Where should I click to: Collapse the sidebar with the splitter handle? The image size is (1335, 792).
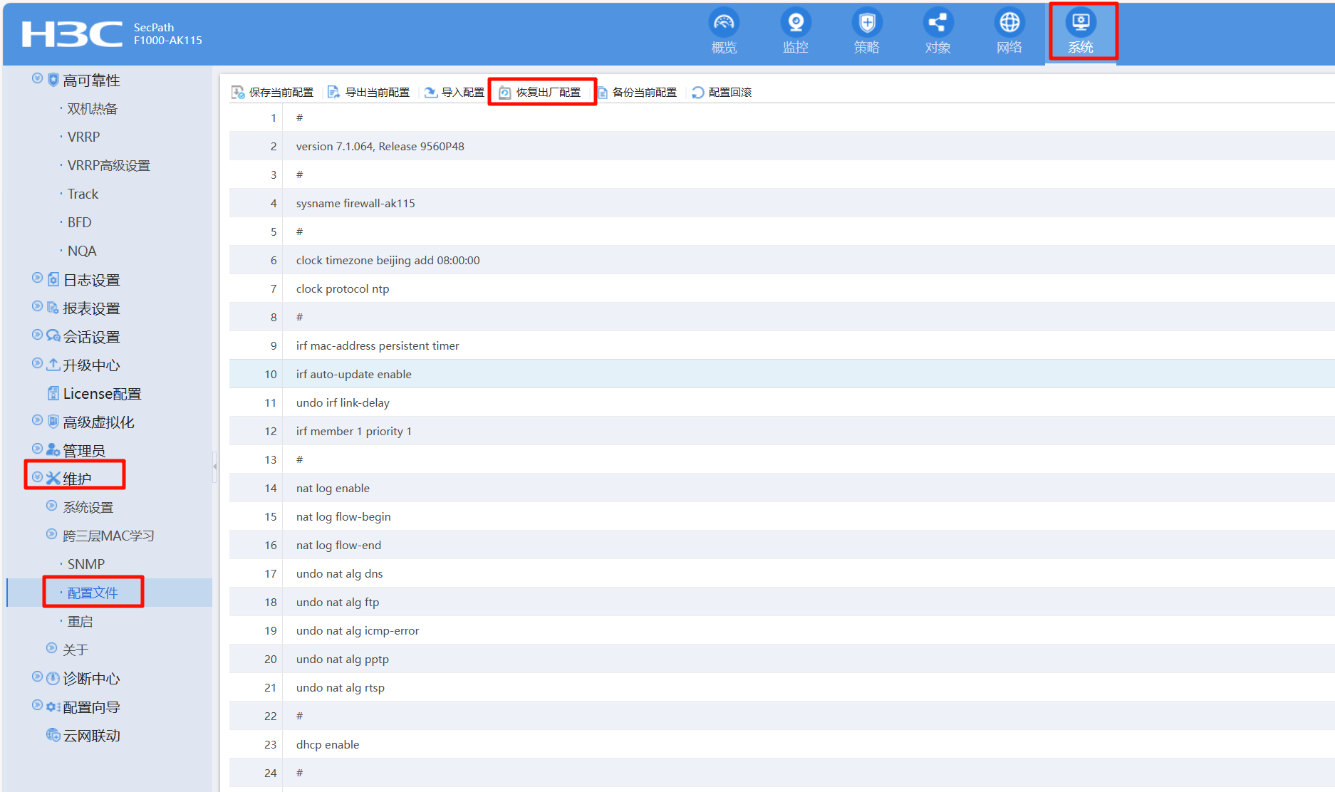pos(214,467)
